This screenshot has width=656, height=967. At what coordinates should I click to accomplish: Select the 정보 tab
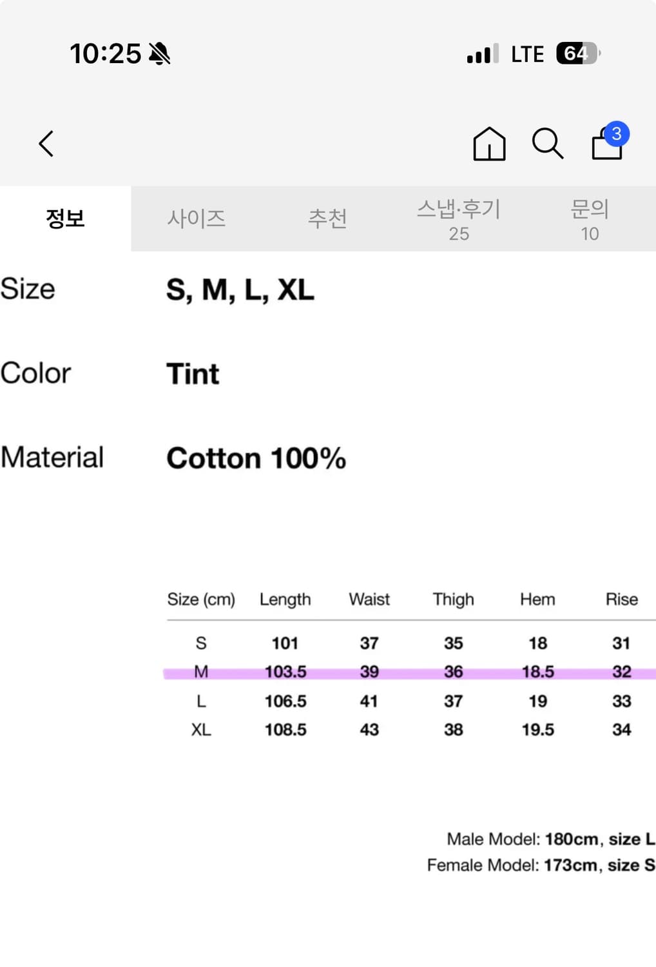pos(64,219)
